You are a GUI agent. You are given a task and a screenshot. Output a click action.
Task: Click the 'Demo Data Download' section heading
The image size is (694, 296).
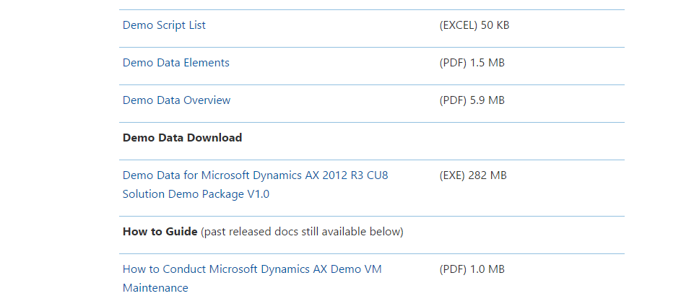[x=183, y=138]
